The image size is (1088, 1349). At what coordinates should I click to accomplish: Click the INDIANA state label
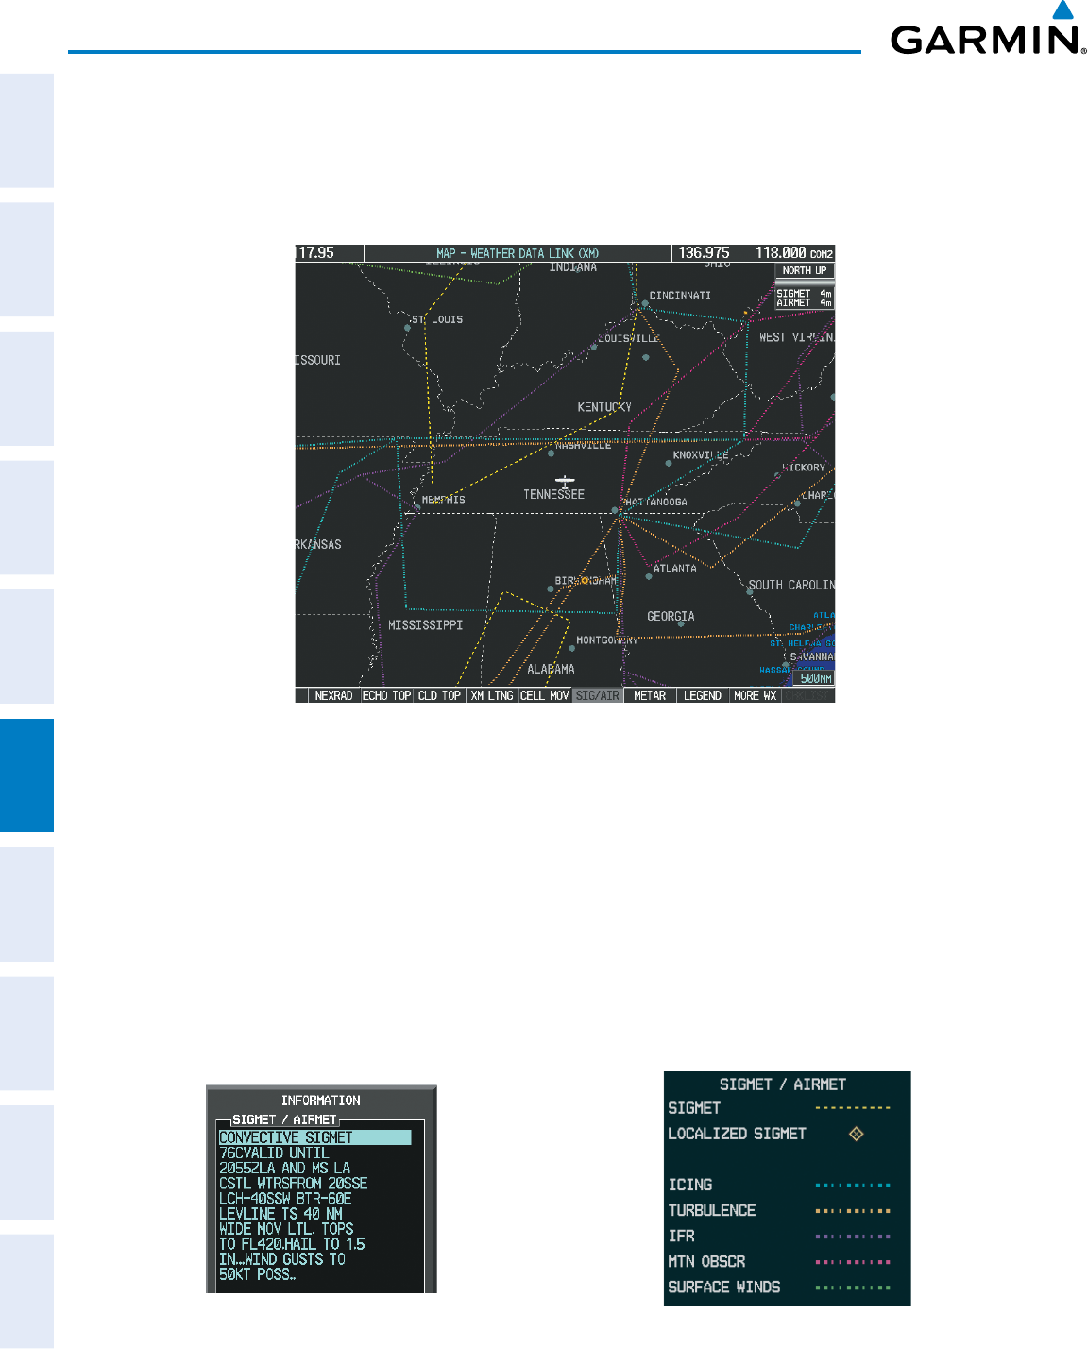point(573,267)
